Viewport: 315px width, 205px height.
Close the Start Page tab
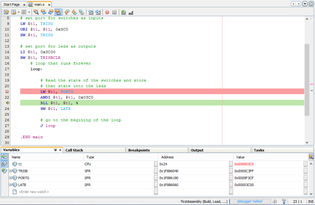point(24,5)
